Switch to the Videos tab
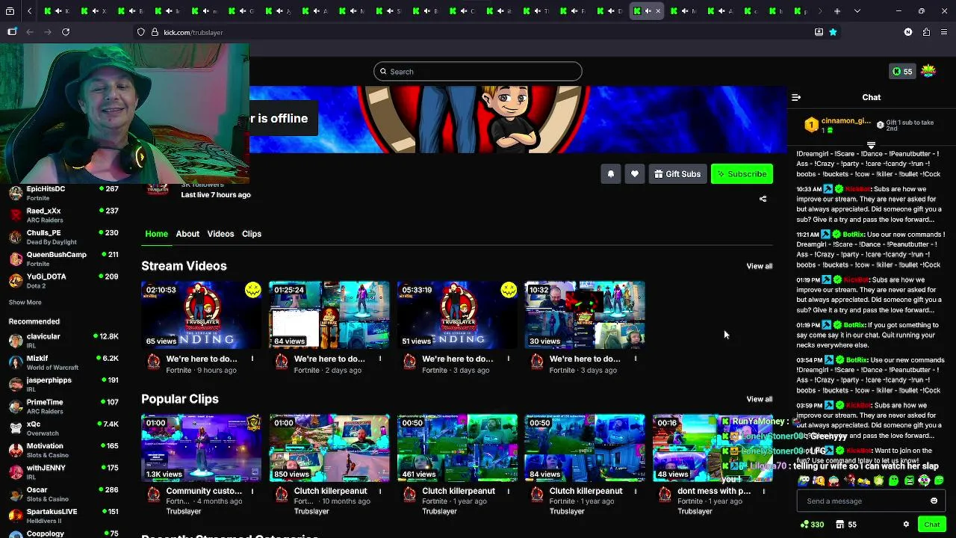The height and width of the screenshot is (538, 956). (220, 234)
